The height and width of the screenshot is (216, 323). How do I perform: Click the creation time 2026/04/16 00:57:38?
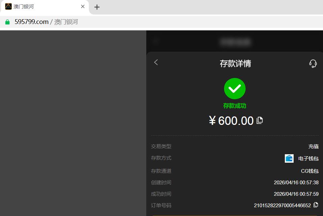click(296, 183)
